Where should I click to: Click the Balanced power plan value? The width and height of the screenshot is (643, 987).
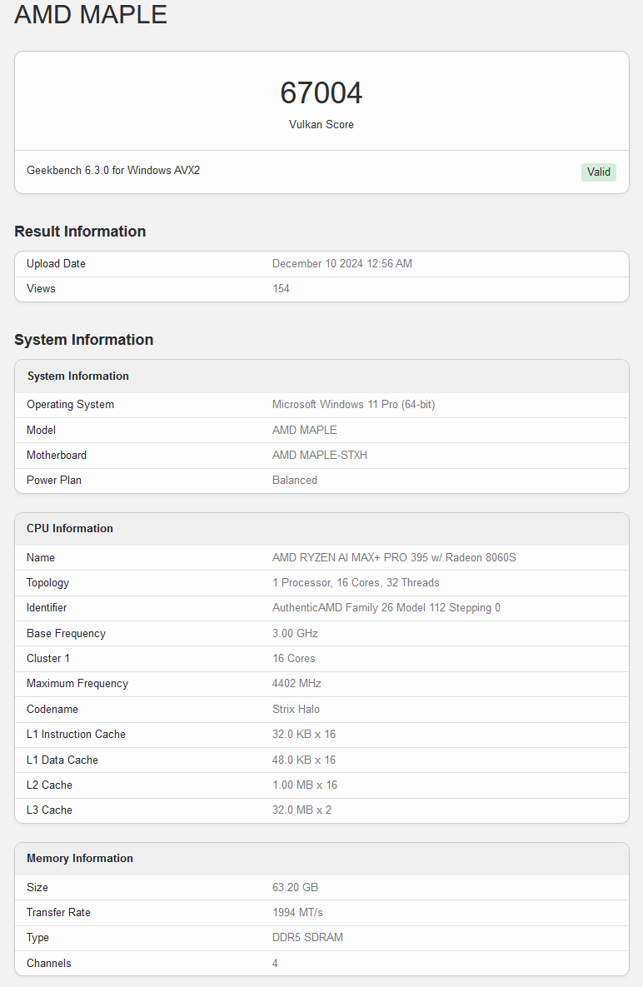[x=294, y=480]
